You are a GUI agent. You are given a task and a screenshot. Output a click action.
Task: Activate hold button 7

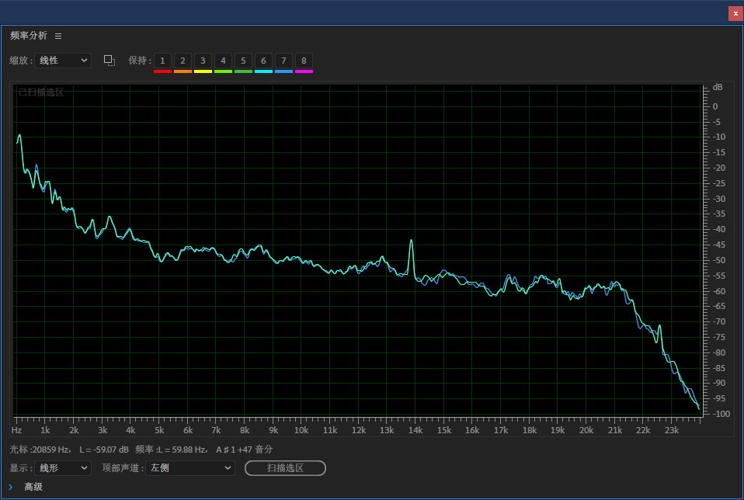pos(283,61)
